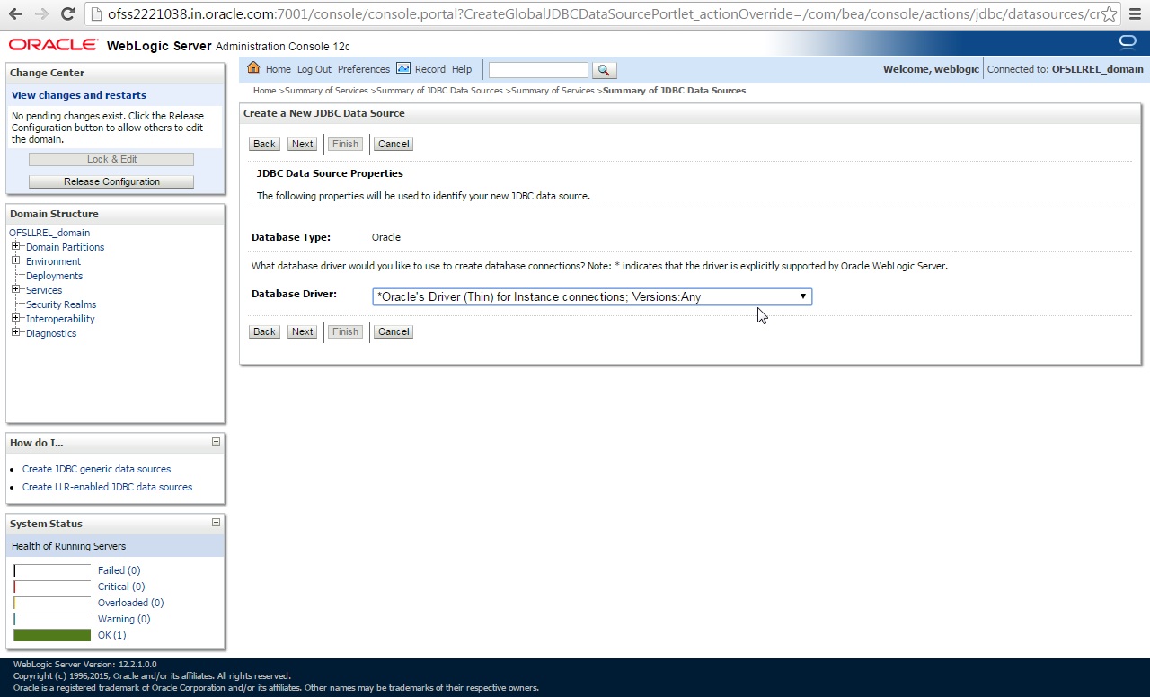
Task: Click the Welcome, weblogic text
Action: [931, 69]
